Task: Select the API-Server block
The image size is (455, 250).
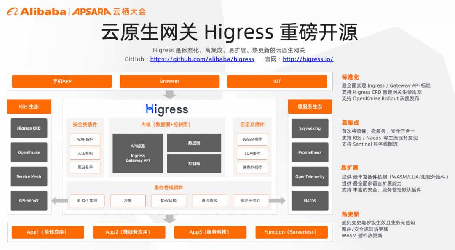Action: click(x=29, y=200)
